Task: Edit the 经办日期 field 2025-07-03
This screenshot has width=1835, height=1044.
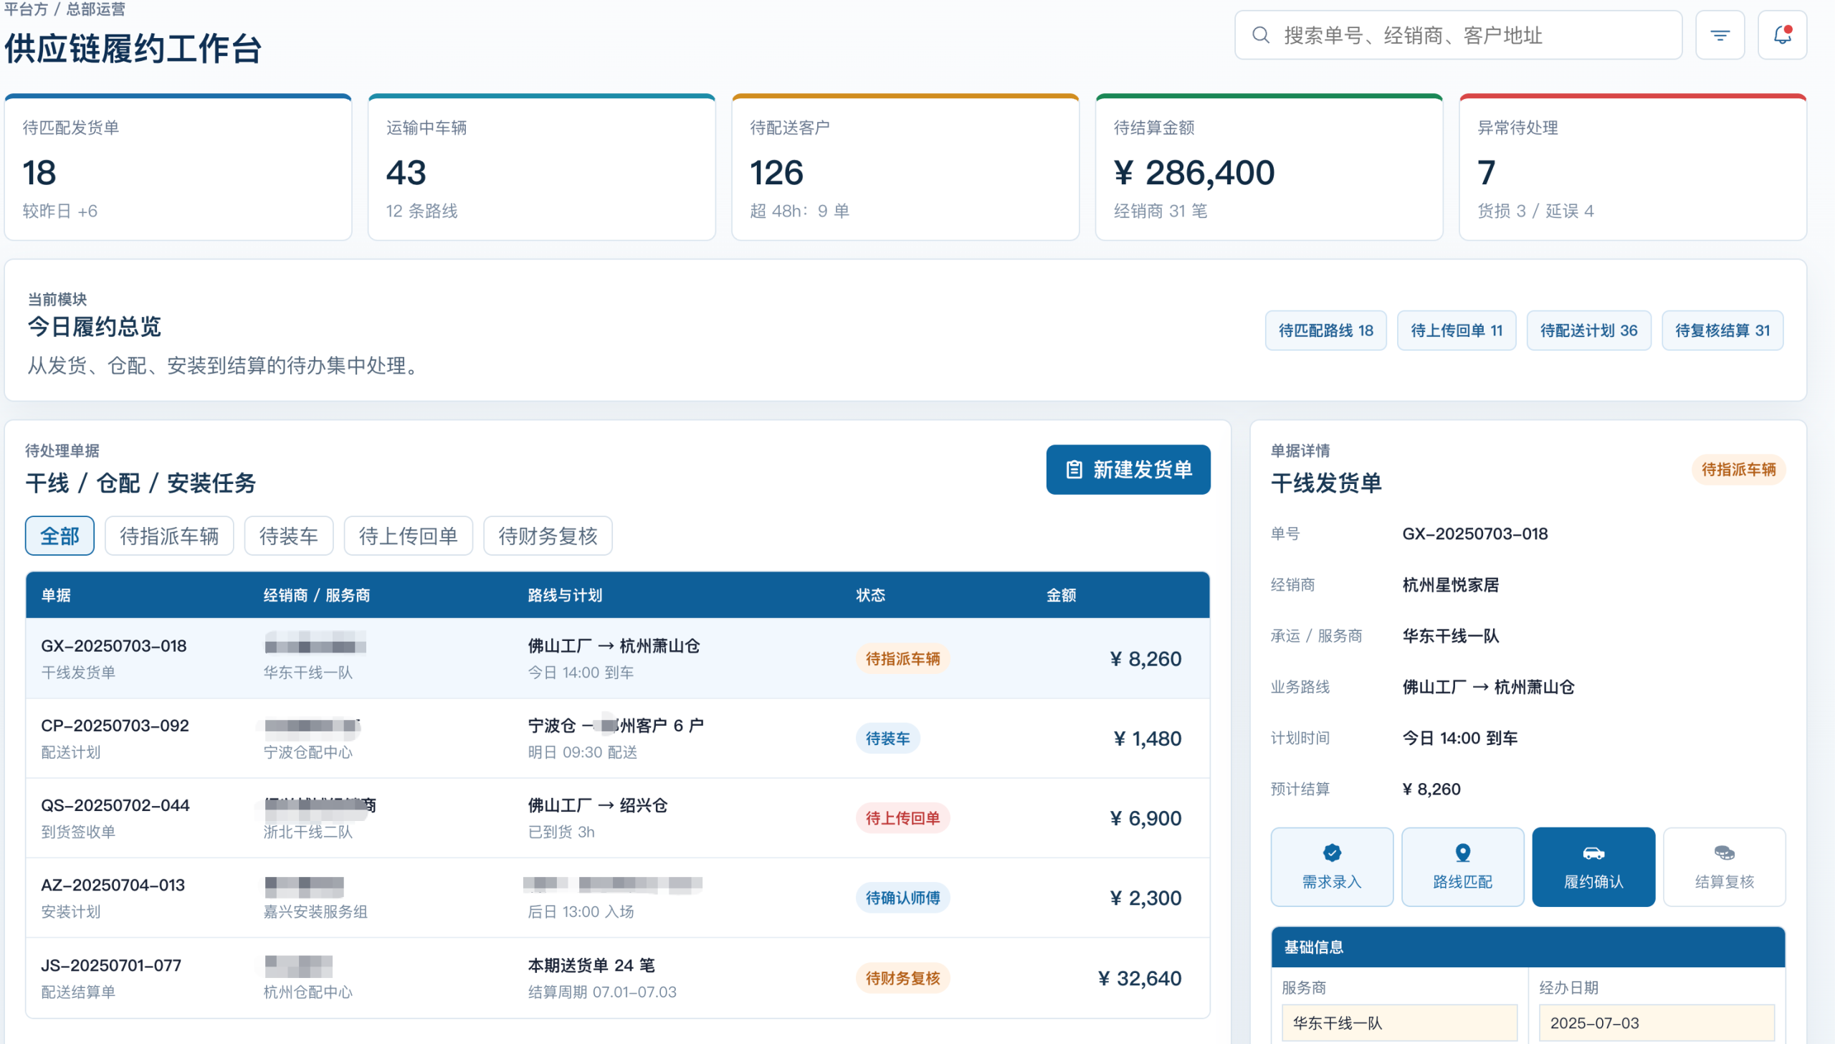Action: 1657,1023
